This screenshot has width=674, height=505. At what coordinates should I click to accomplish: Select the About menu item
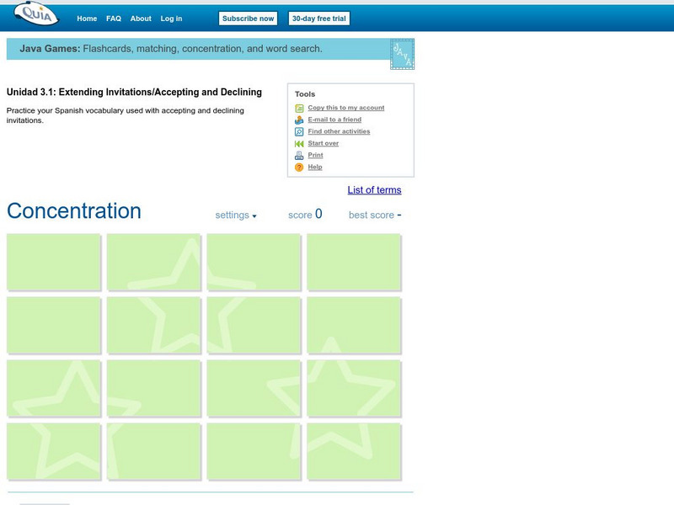[141, 17]
